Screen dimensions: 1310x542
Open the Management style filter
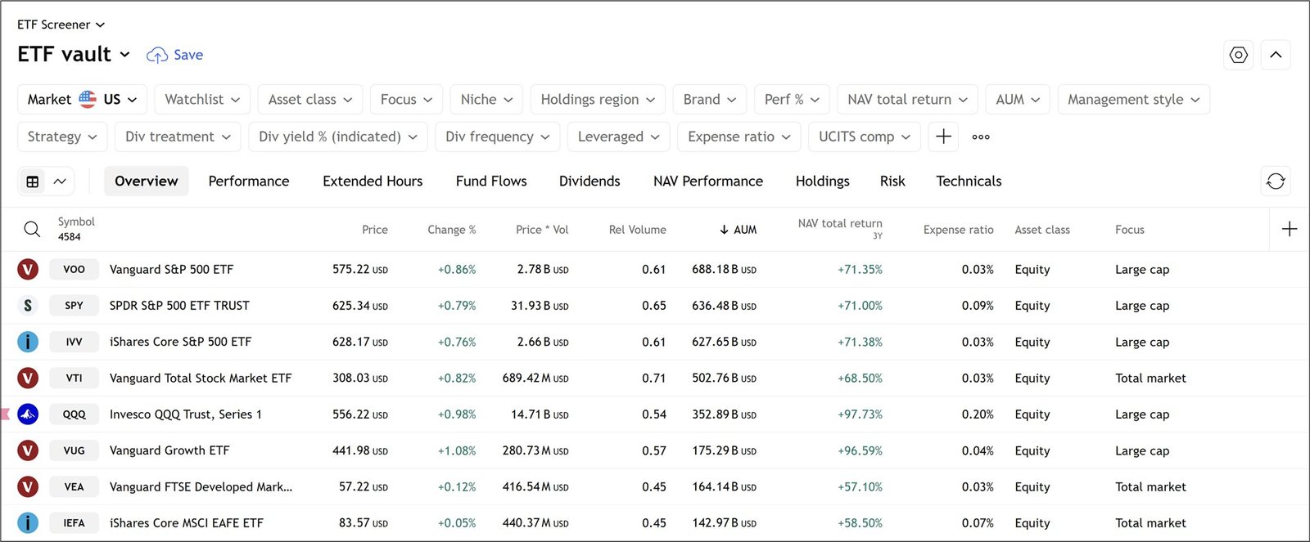(1133, 99)
